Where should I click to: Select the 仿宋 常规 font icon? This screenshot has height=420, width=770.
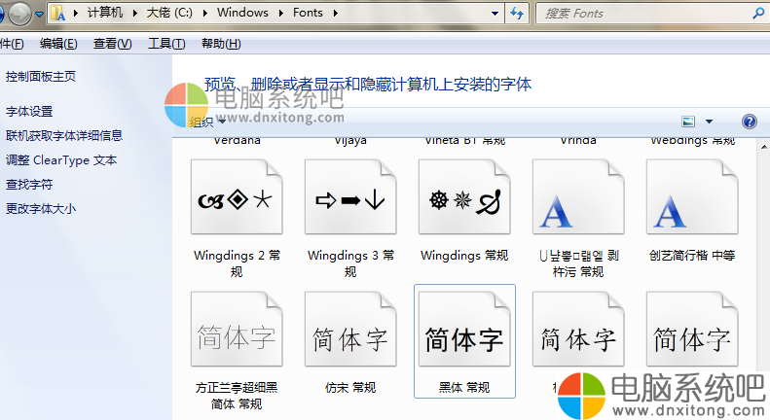point(350,330)
